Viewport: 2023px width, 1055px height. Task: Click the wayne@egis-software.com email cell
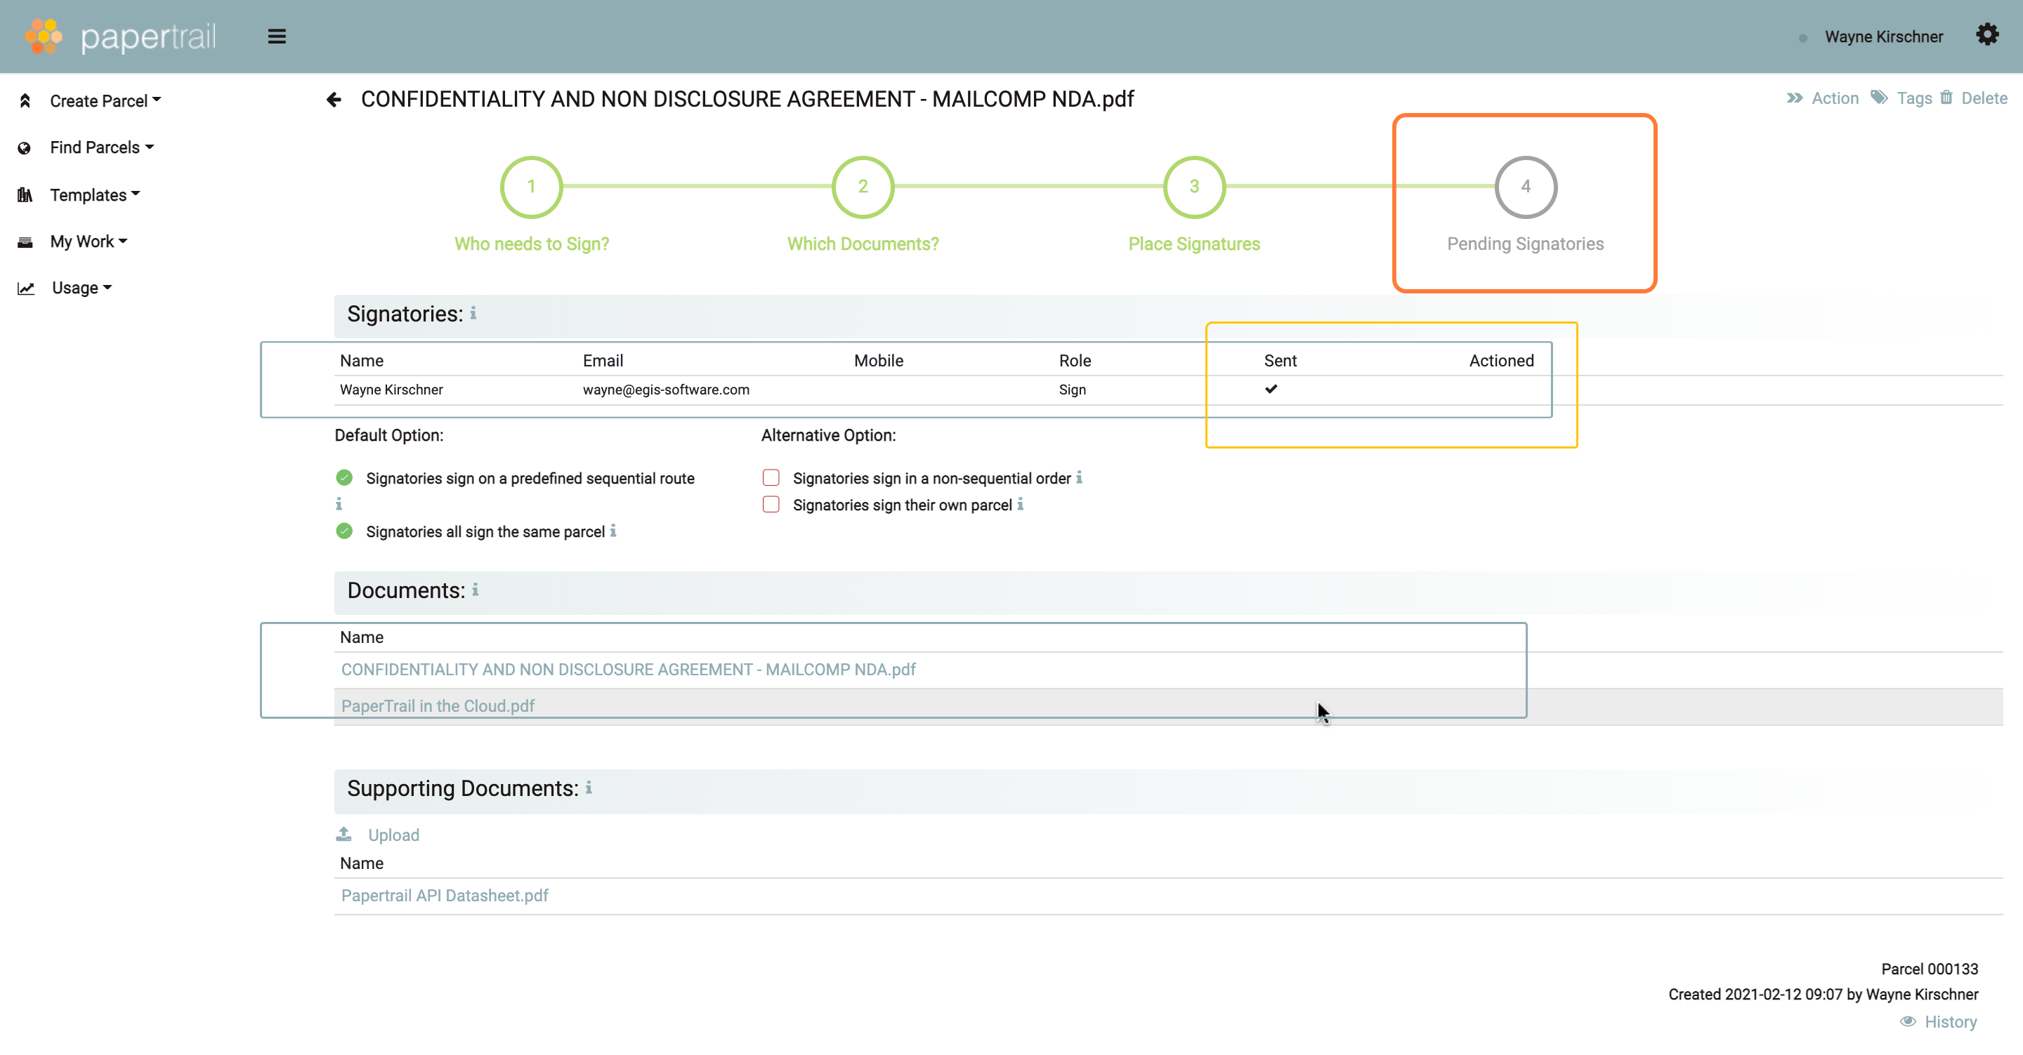pyautogui.click(x=666, y=390)
